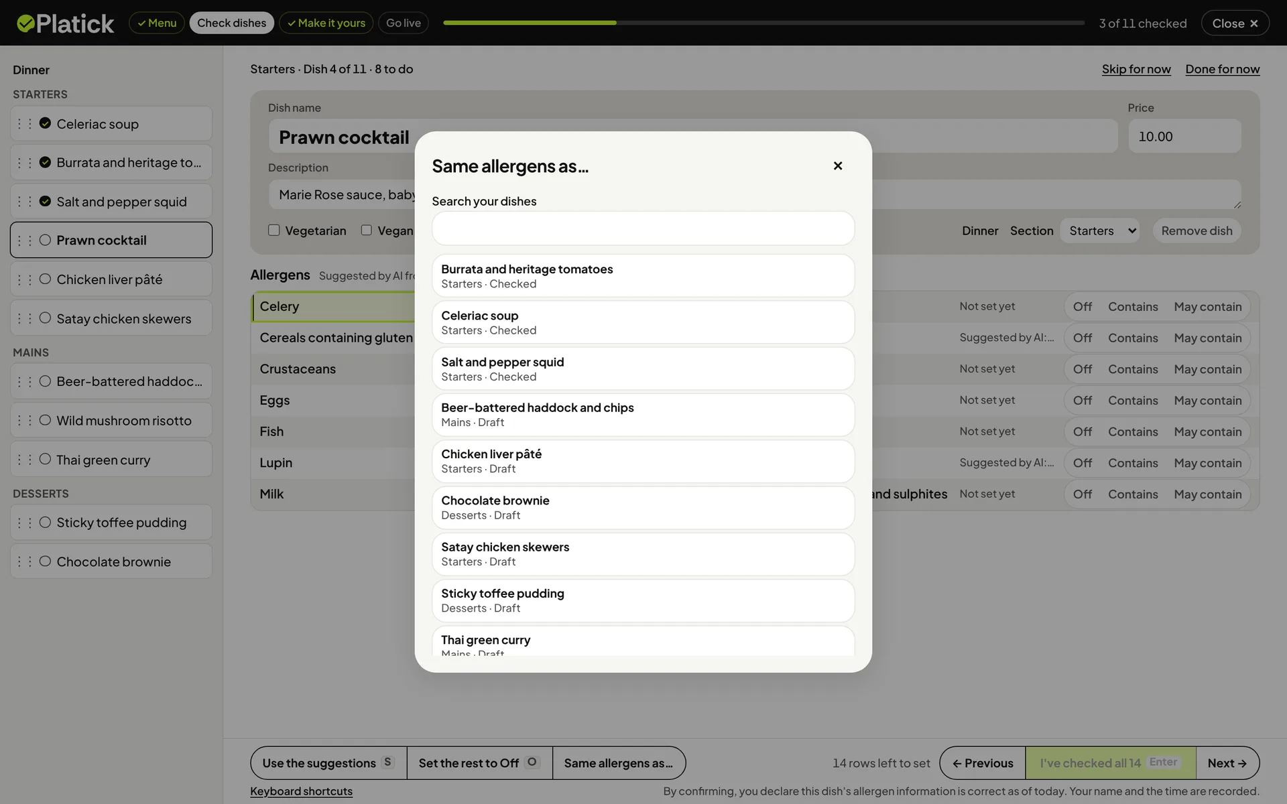Set Crustaceans to Contains
The image size is (1287, 804).
pyautogui.click(x=1132, y=369)
